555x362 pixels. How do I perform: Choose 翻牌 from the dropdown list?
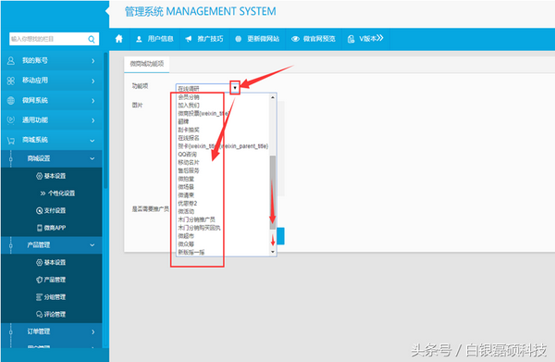click(x=183, y=121)
